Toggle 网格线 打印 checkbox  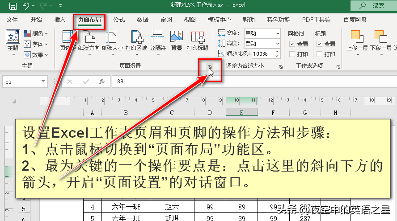[x=292, y=54]
